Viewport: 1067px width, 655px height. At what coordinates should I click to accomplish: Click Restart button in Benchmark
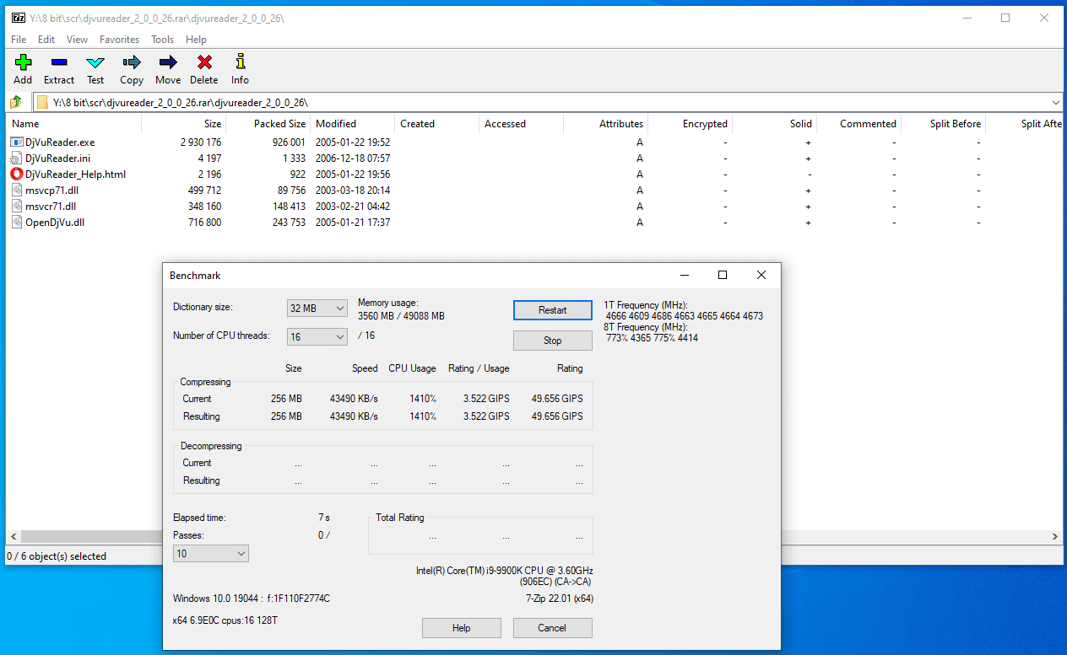click(553, 310)
